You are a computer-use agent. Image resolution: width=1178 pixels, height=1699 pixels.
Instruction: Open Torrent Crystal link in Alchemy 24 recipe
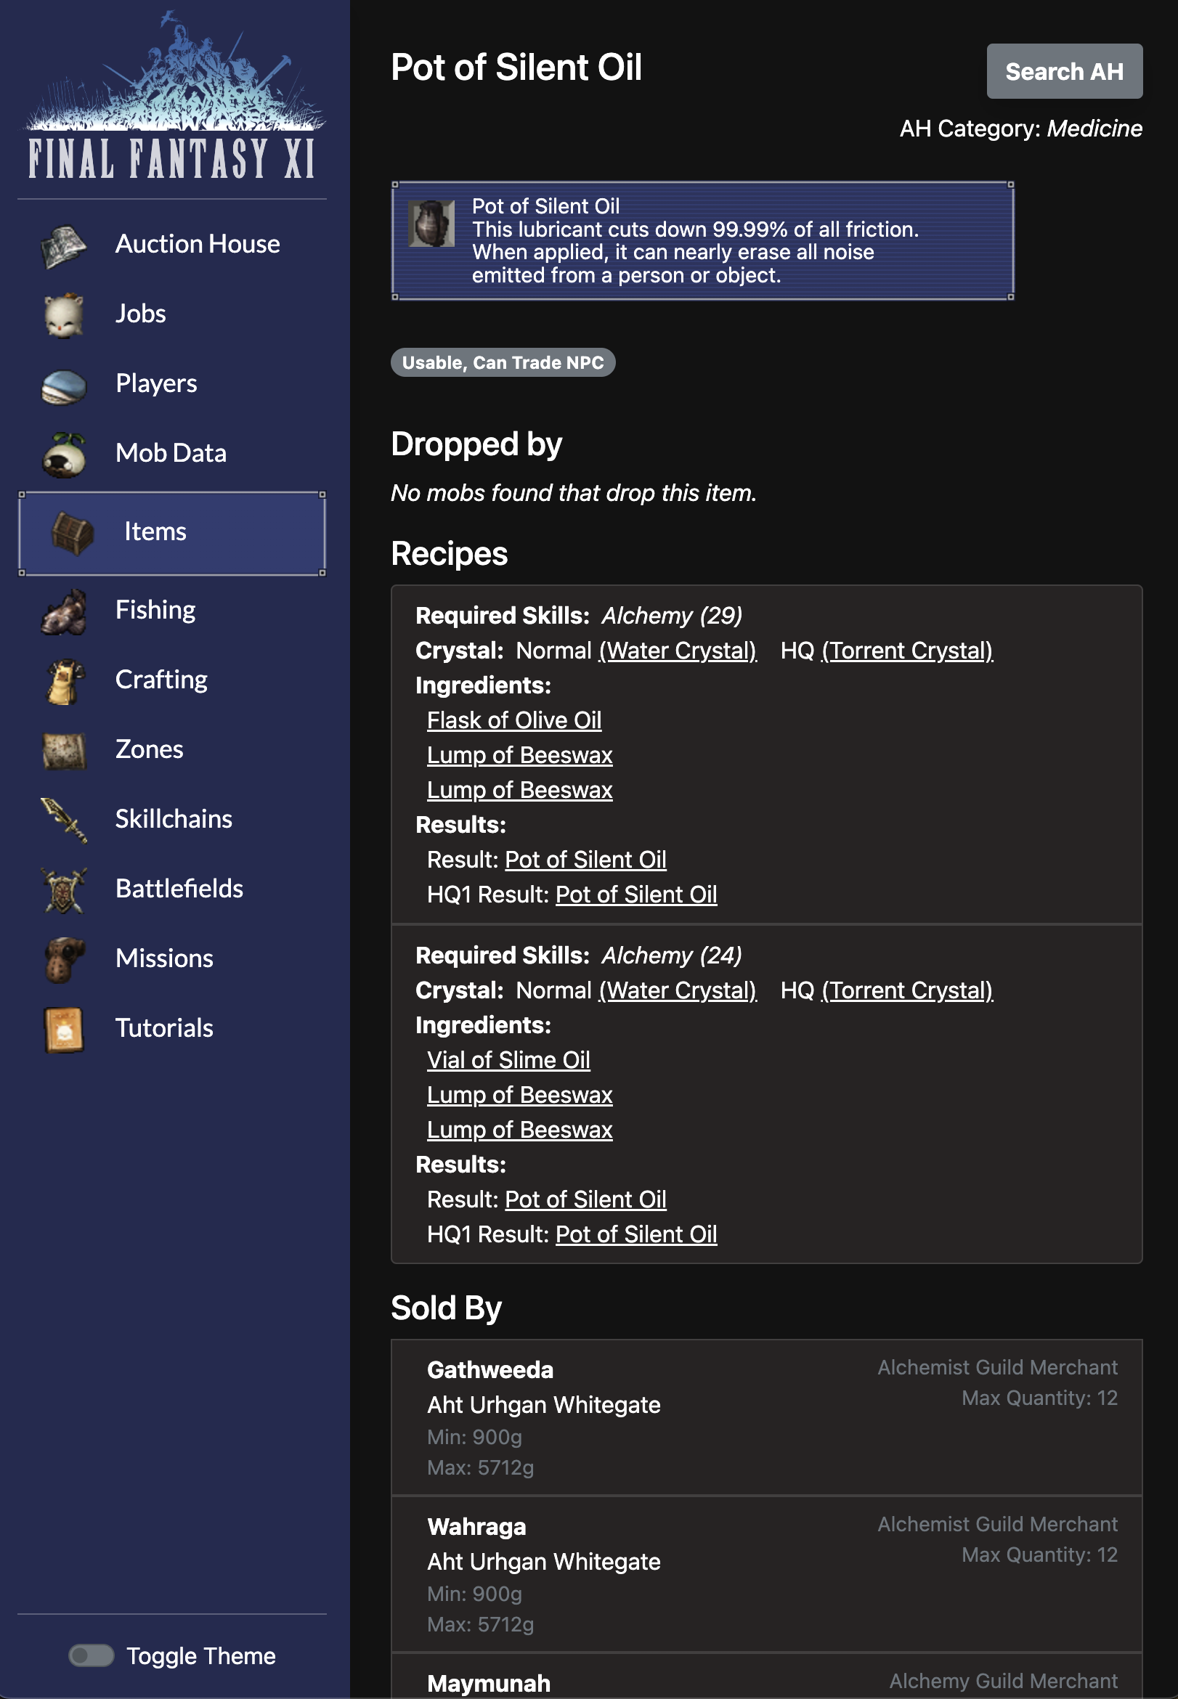(906, 990)
